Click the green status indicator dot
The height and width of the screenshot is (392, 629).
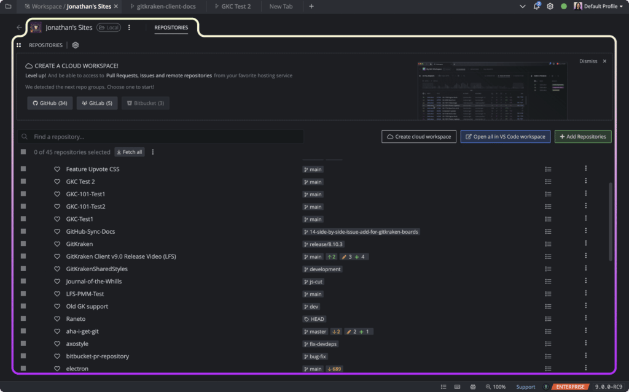564,6
